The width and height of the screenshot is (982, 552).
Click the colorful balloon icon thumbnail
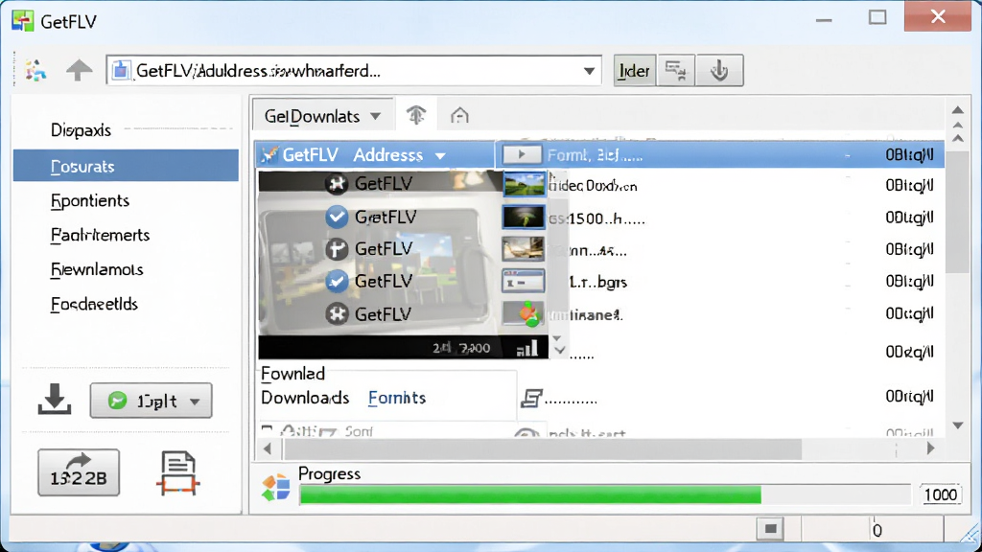[524, 313]
